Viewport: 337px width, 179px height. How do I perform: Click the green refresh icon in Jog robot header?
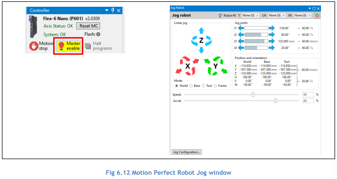(x=317, y=16)
